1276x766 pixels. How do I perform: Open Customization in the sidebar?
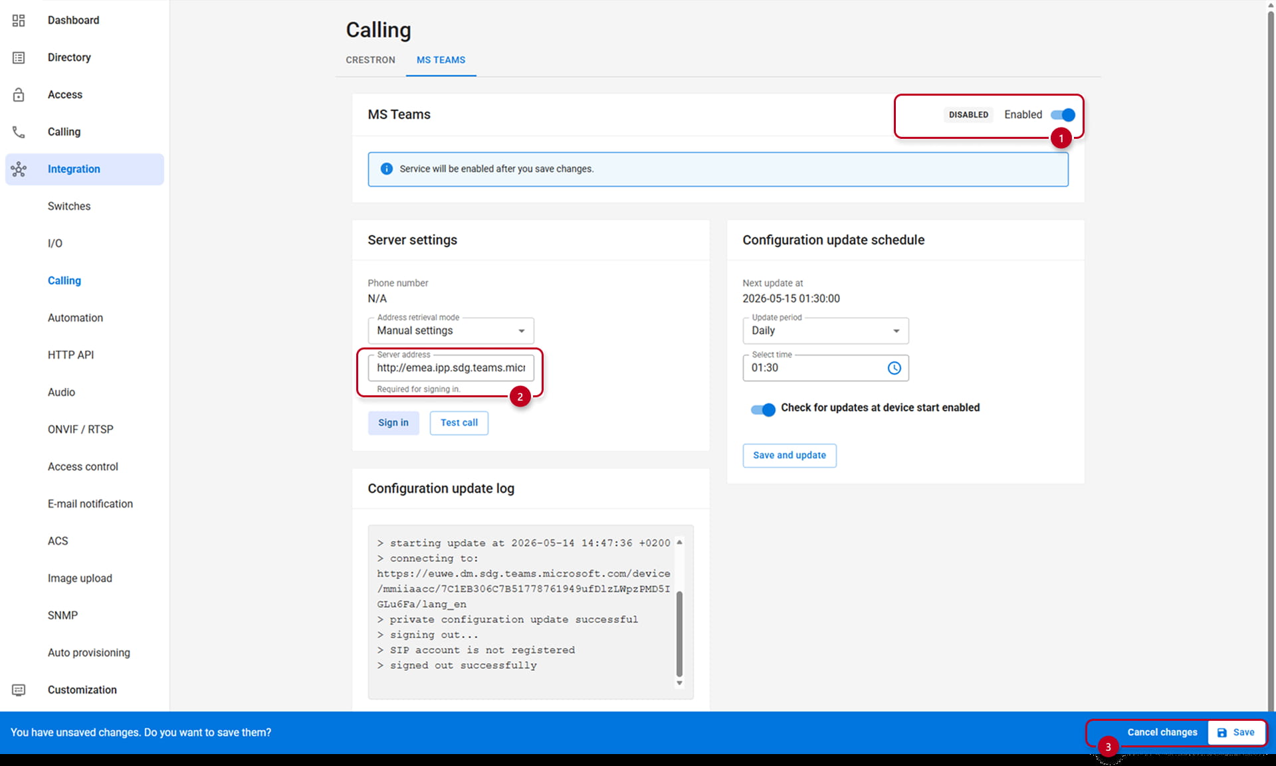(84, 690)
